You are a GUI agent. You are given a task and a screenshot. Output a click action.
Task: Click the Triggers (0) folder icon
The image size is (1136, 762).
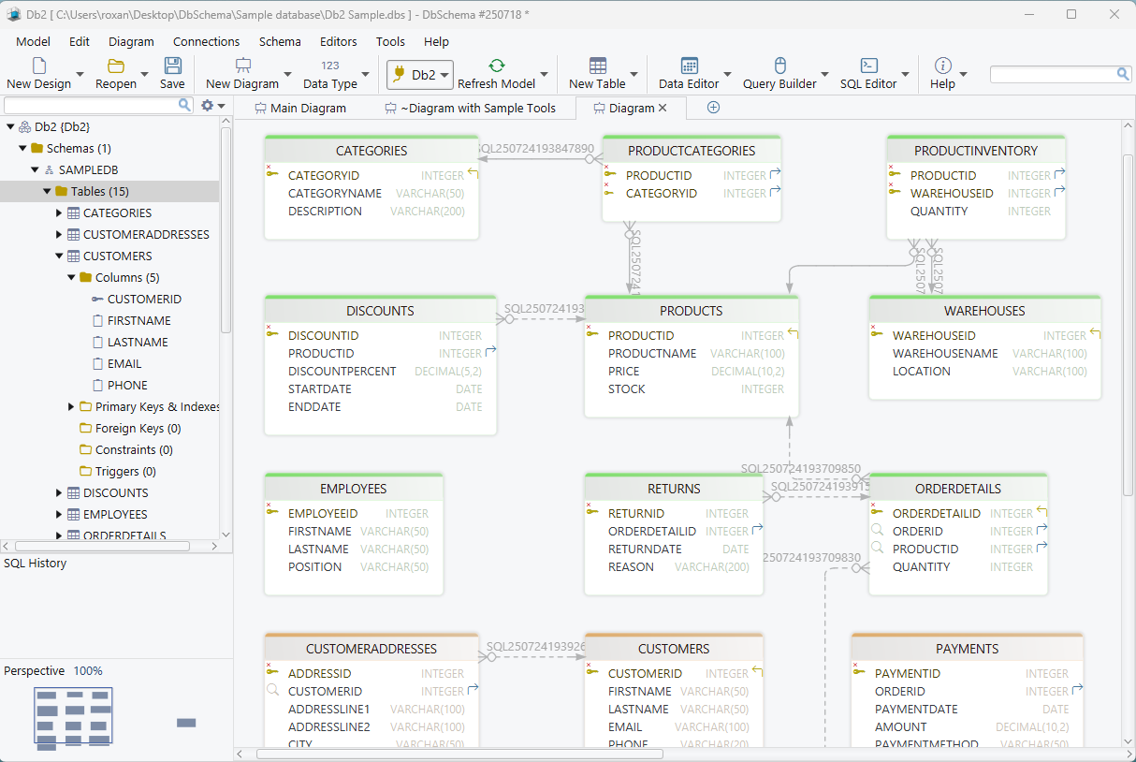(x=85, y=471)
